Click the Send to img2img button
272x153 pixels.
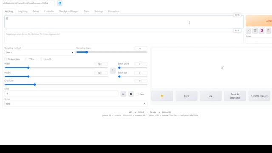tap(235, 96)
